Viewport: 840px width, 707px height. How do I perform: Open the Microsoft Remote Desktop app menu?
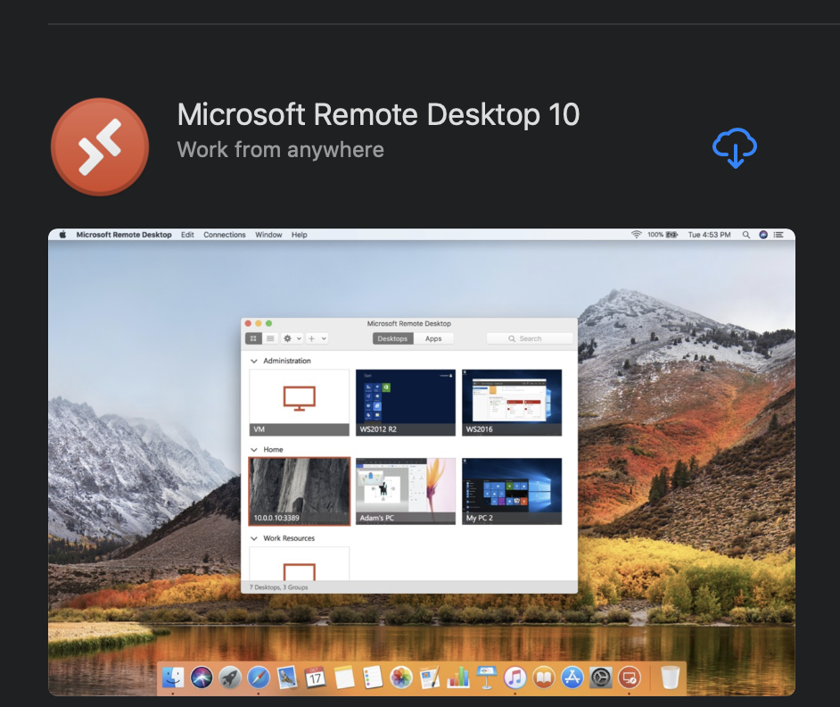(x=124, y=235)
